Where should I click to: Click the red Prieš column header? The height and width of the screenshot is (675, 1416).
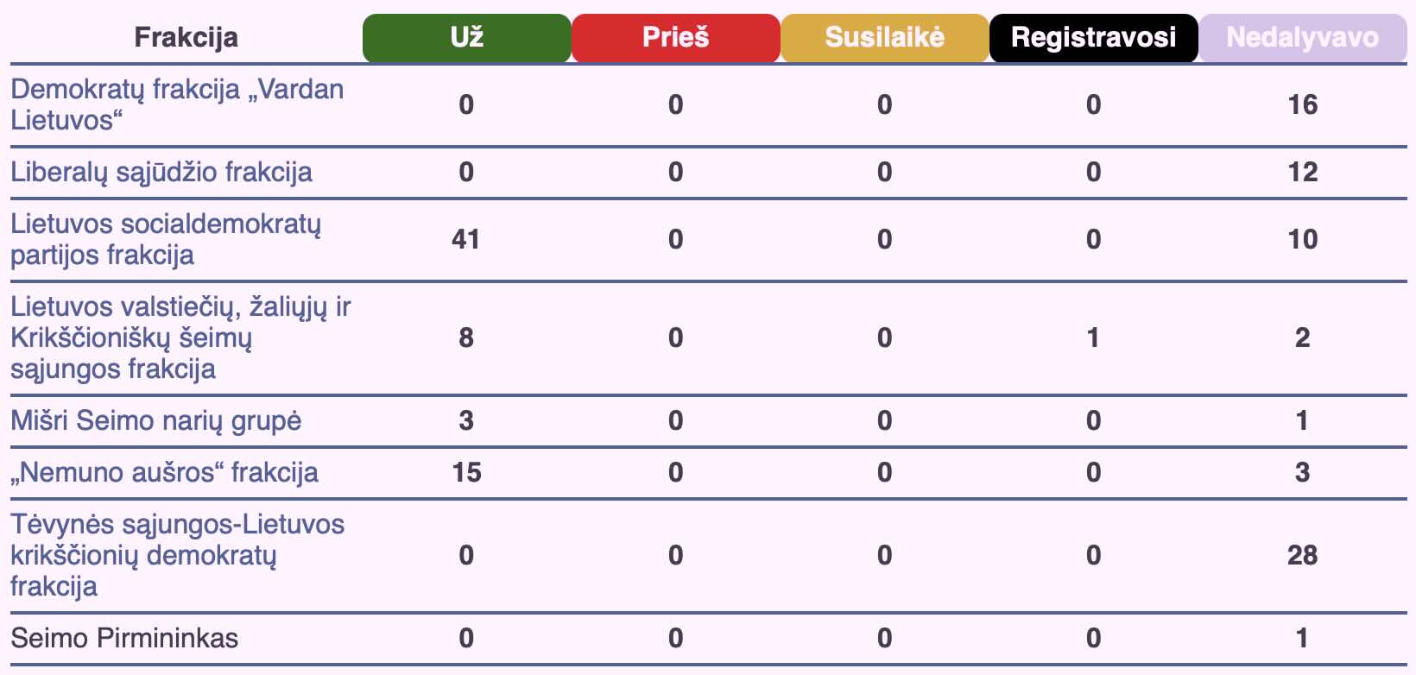click(x=675, y=38)
